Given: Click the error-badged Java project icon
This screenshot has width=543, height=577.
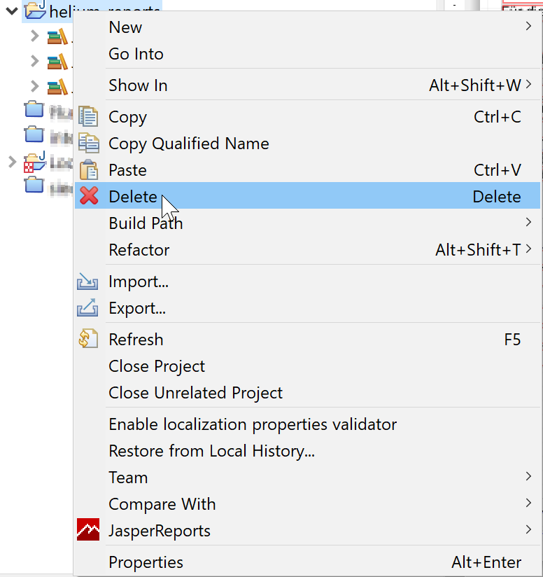Looking at the screenshot, I should [x=33, y=162].
